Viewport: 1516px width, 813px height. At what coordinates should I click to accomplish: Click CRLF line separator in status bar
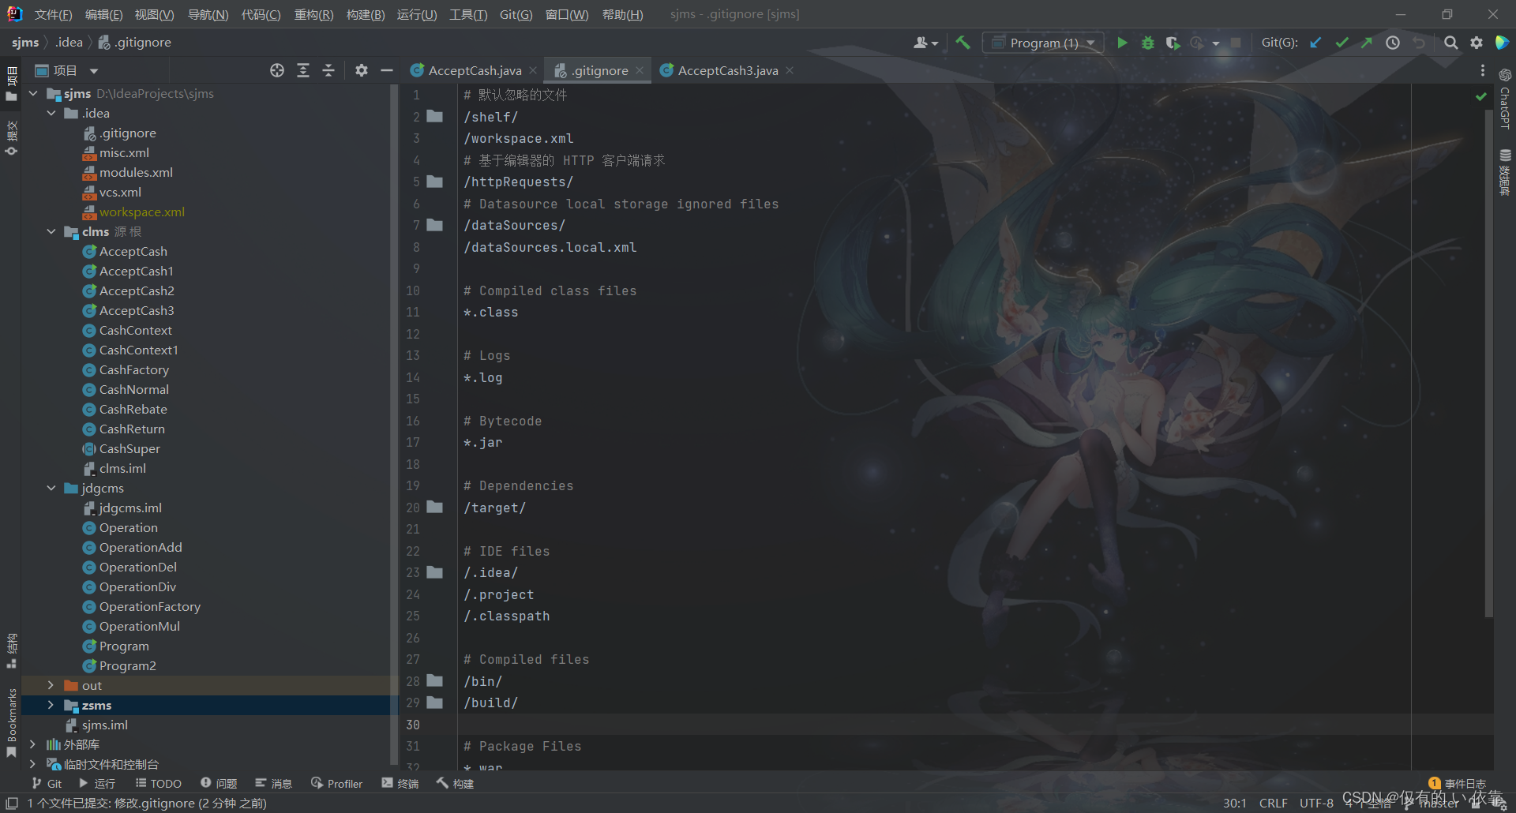pos(1273,803)
